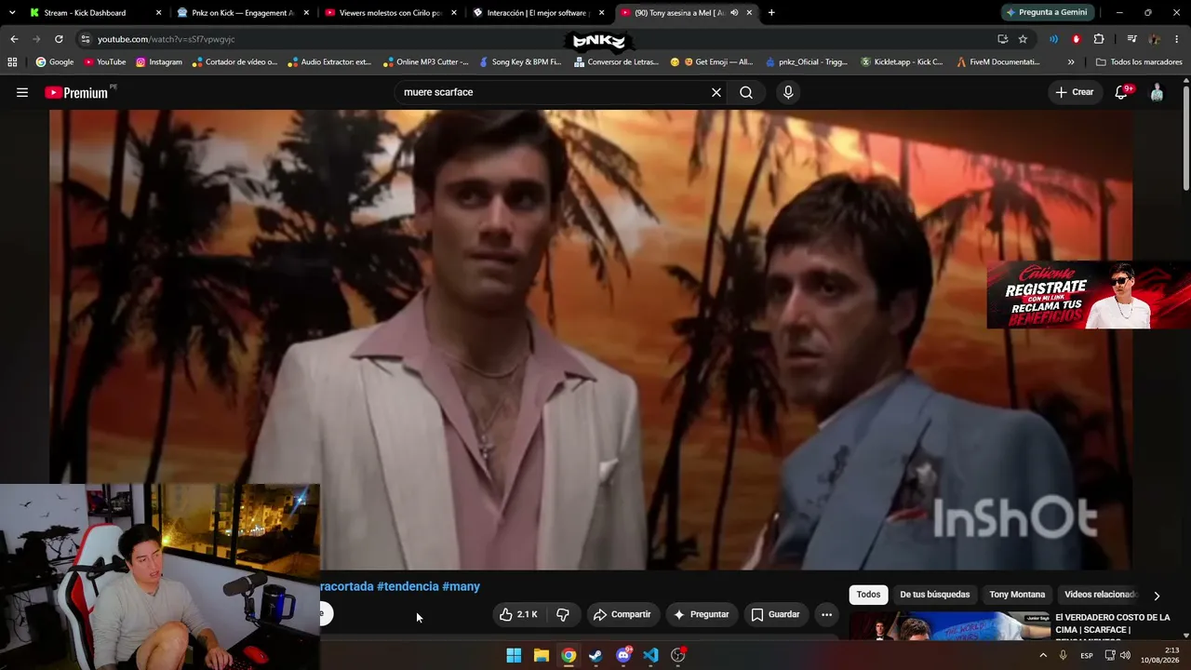Open the YouTube account avatar menu
Image resolution: width=1191 pixels, height=670 pixels.
click(x=1157, y=92)
